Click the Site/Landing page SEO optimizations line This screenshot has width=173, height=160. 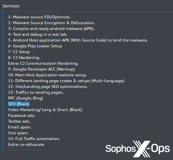pos(48,87)
